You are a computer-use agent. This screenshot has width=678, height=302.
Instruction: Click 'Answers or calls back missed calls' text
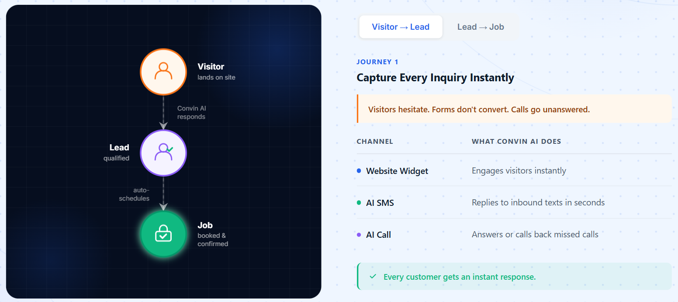click(535, 235)
